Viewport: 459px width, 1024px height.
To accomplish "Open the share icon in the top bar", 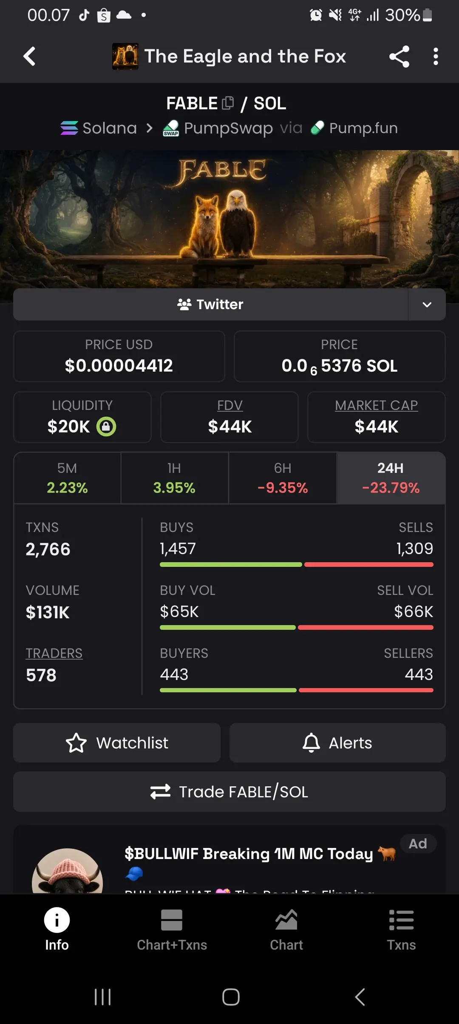I will 399,56.
